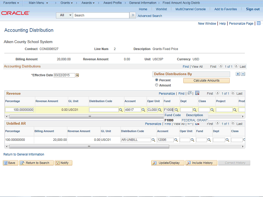Open Personalize Page
This screenshot has height=197, width=263.
(241, 23)
